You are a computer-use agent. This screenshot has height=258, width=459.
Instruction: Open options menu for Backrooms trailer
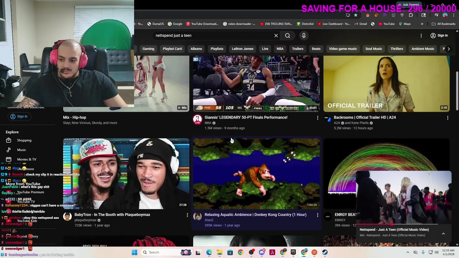(x=448, y=118)
